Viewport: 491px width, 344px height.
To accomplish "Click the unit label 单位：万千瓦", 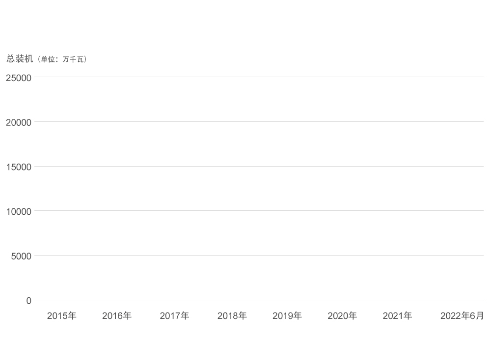I will (x=63, y=59).
